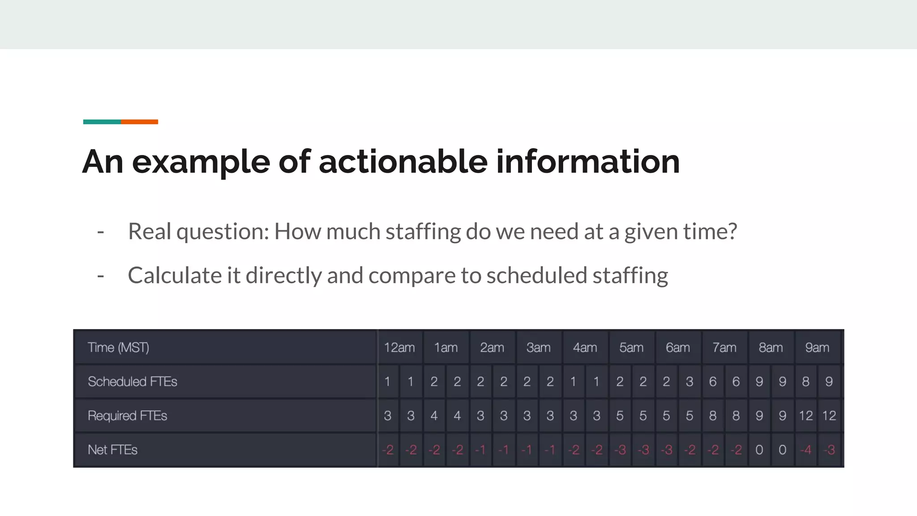Screen dimensions: 917x516
Task: Click the 3am column header
Action: click(539, 348)
